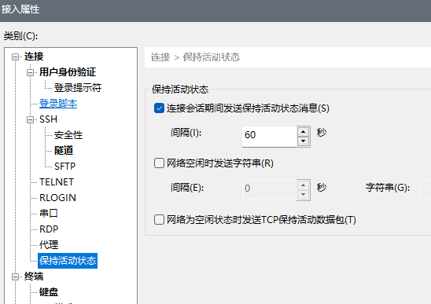Click breadcrumb text 连接 > 保持活动状态

(195, 57)
